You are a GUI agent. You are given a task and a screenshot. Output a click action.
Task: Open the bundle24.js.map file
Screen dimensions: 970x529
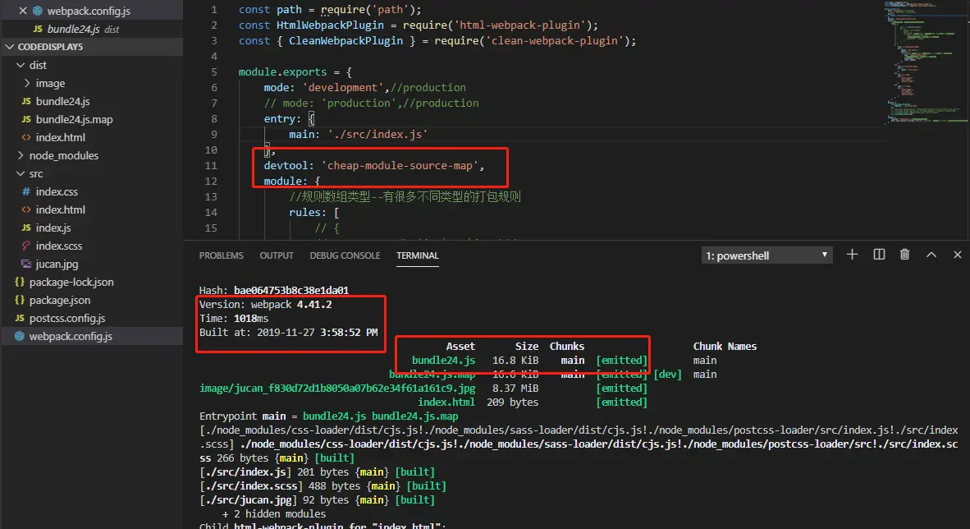pyautogui.click(x=74, y=119)
